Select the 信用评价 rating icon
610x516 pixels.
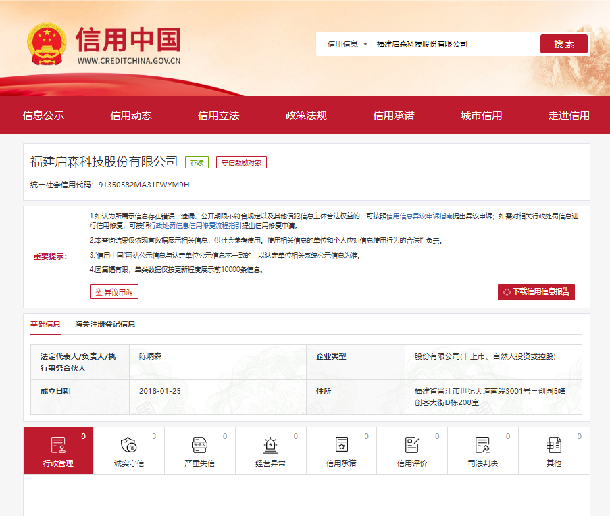[412, 445]
